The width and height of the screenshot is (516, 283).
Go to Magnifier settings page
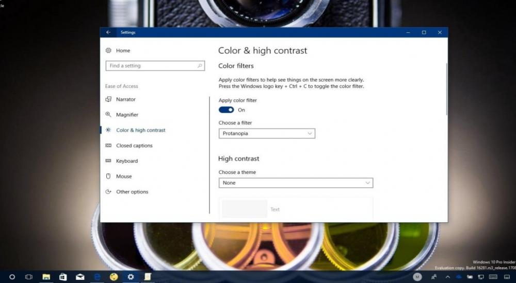coord(127,115)
